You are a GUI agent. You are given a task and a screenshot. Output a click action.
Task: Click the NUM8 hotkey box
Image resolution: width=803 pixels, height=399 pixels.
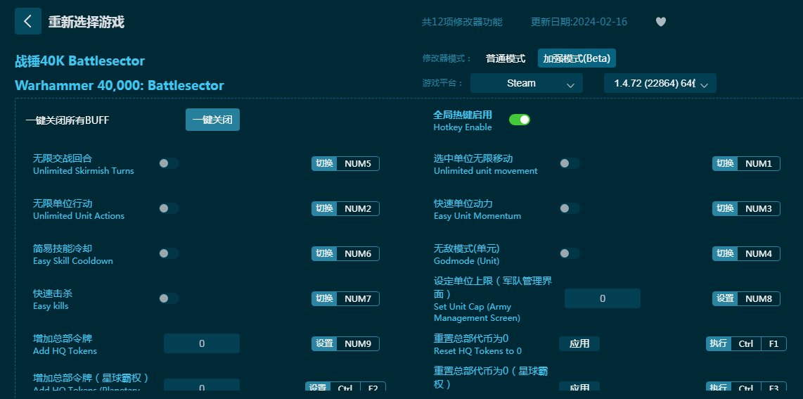click(759, 298)
